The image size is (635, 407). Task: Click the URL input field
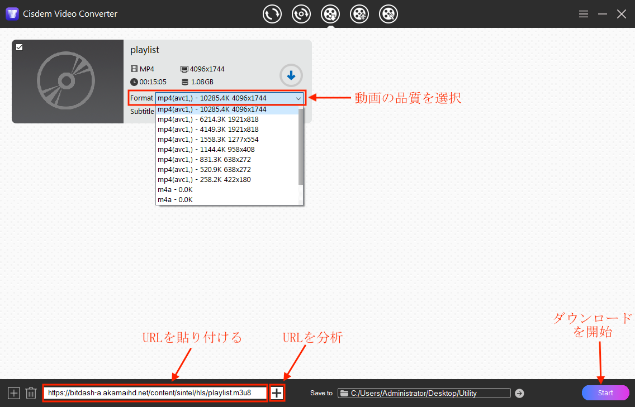point(155,393)
